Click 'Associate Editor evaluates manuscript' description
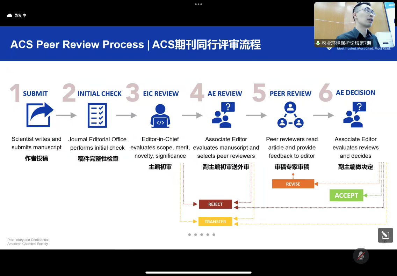This screenshot has width=397, height=276. click(226, 147)
